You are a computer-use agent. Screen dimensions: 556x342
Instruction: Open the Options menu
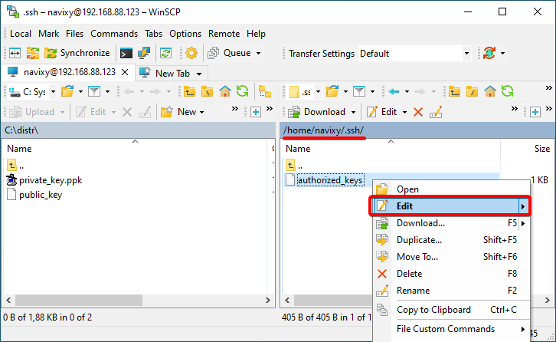185,34
